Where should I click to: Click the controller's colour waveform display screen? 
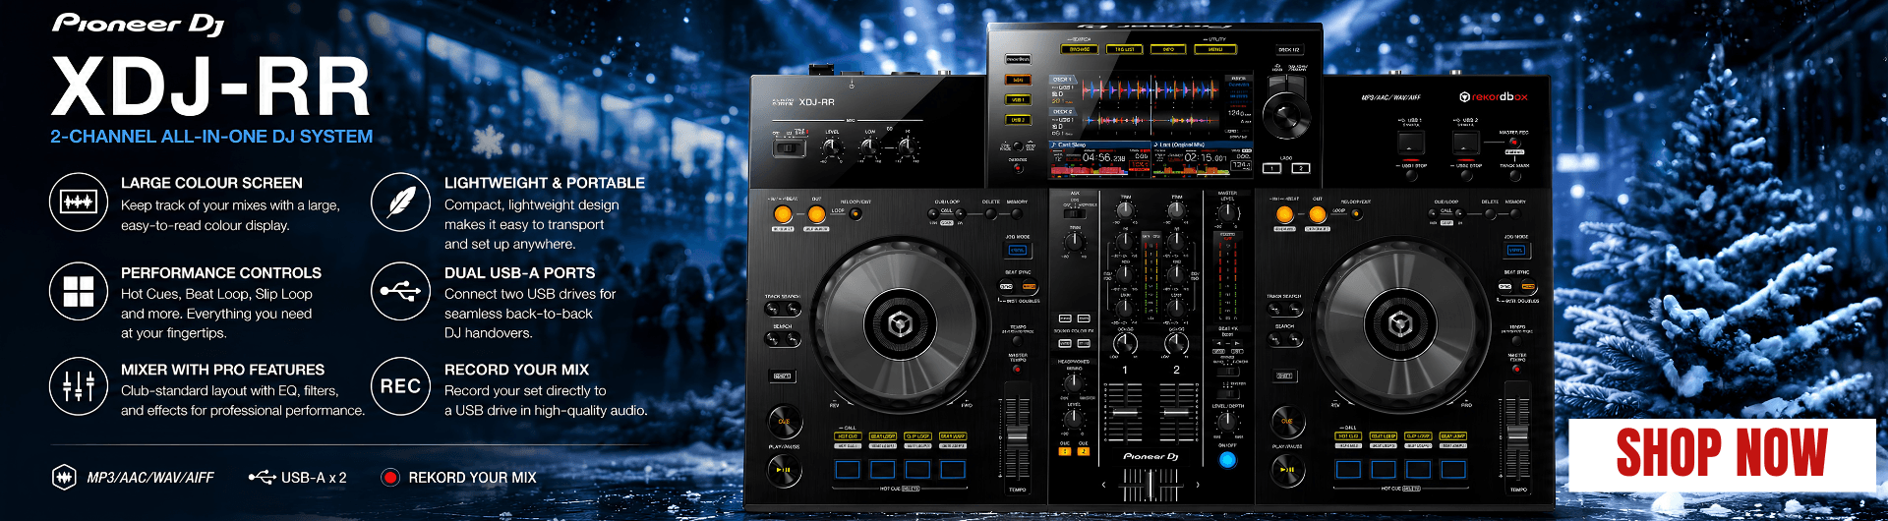(1151, 125)
